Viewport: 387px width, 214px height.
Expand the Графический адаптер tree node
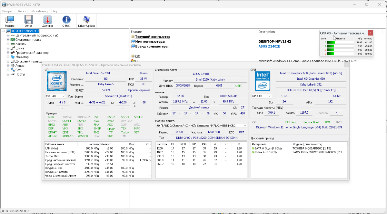pyautogui.click(x=8, y=53)
